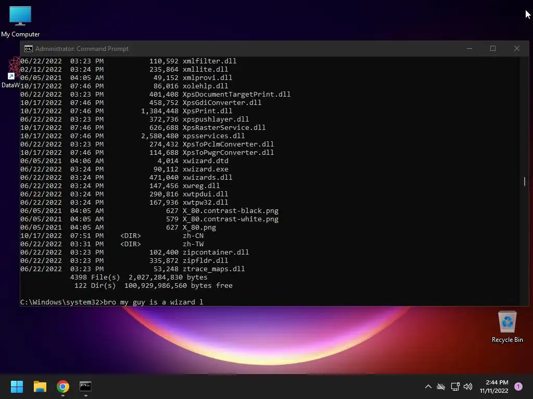Click the zh-TW directory entry

[193, 244]
